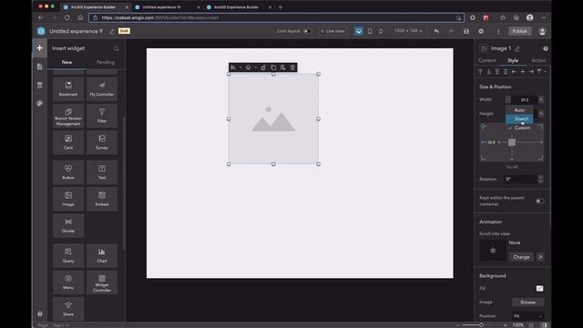Image resolution: width=583 pixels, height=328 pixels.
Task: Open the background Fill color swatch
Action: click(539, 289)
